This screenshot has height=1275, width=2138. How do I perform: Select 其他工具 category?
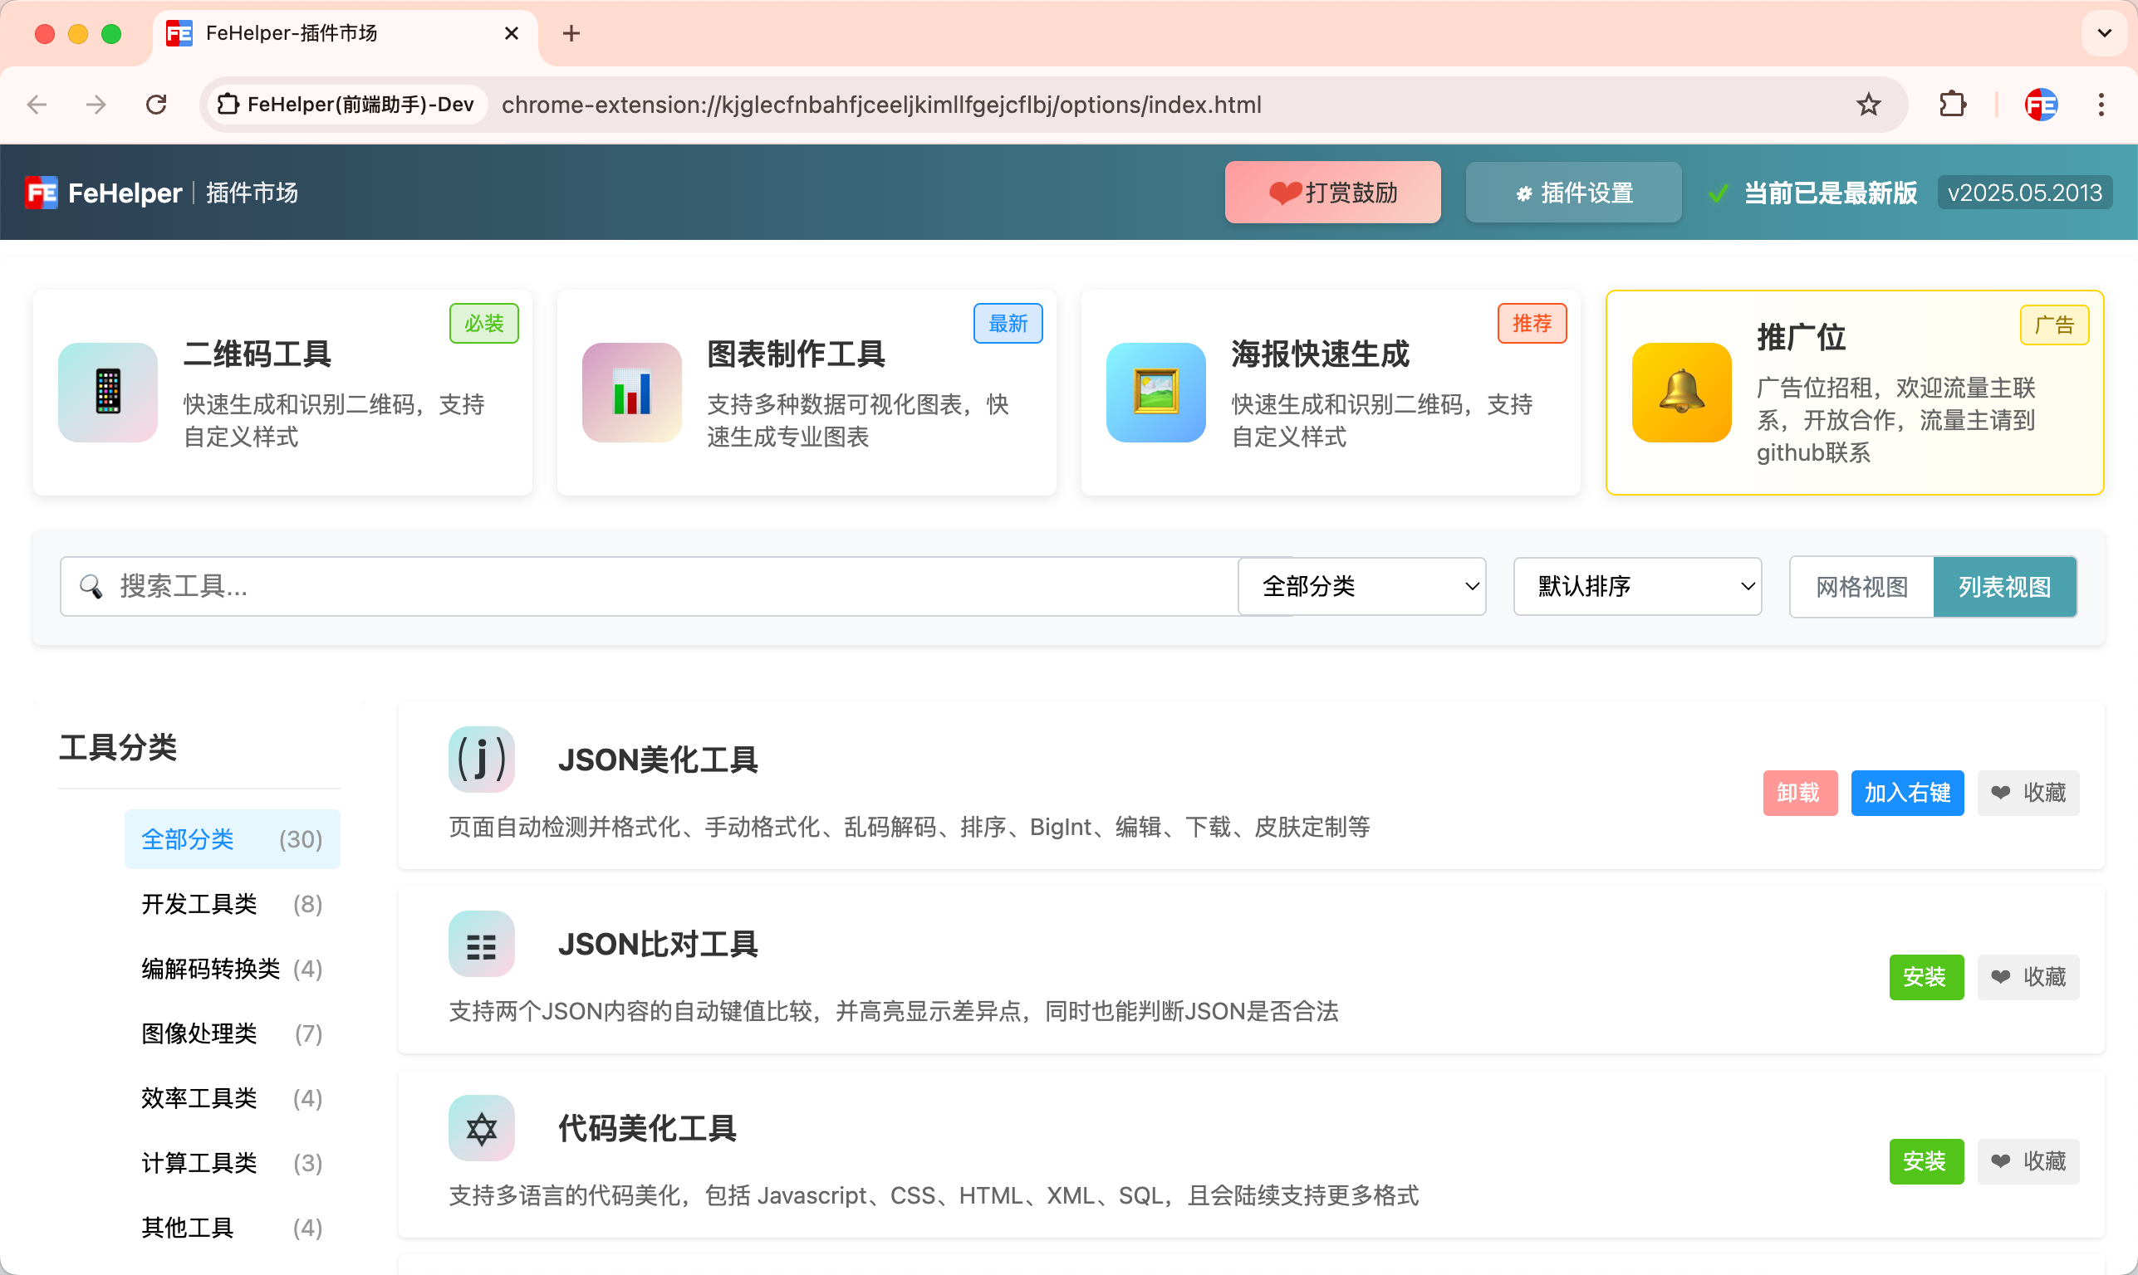232,1228
